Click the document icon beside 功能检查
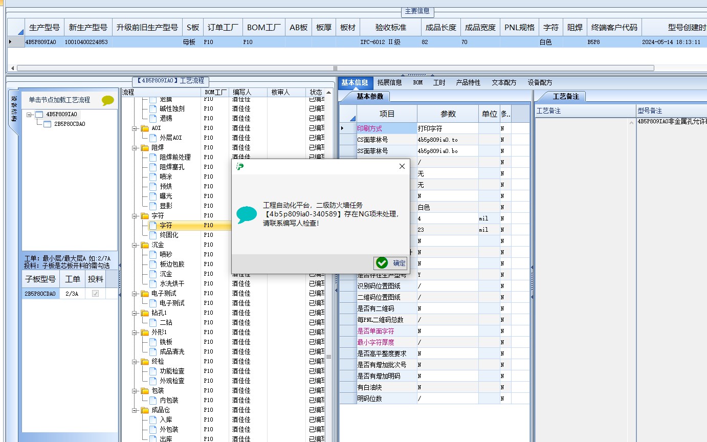 pyautogui.click(x=153, y=371)
